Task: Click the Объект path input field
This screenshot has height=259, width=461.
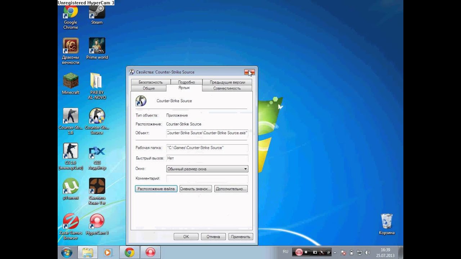Action: pos(207,133)
